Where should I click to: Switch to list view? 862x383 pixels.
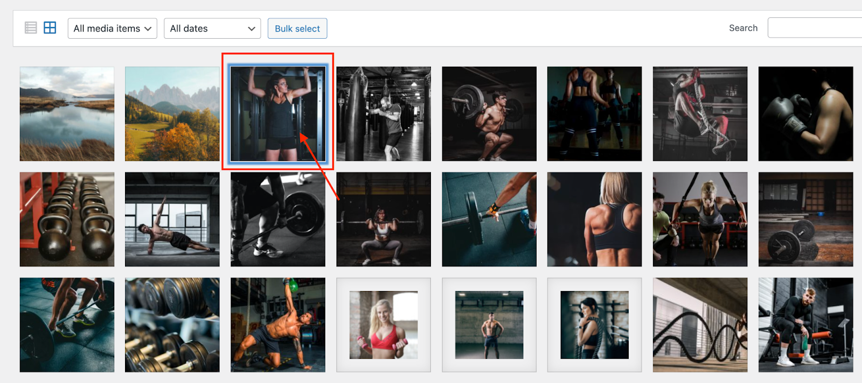(31, 28)
